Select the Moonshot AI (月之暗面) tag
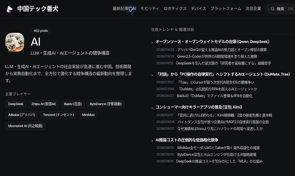The width and height of the screenshot is (295, 176). 25,126
